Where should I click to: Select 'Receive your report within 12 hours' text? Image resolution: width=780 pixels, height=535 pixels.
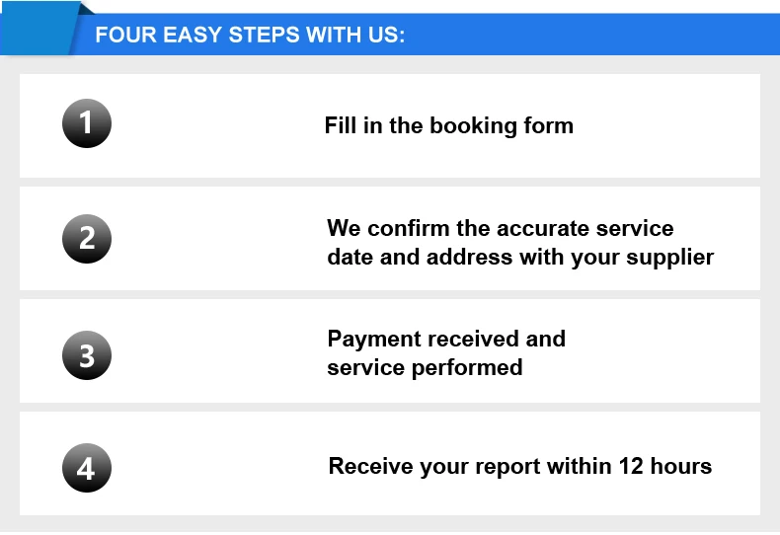point(519,466)
